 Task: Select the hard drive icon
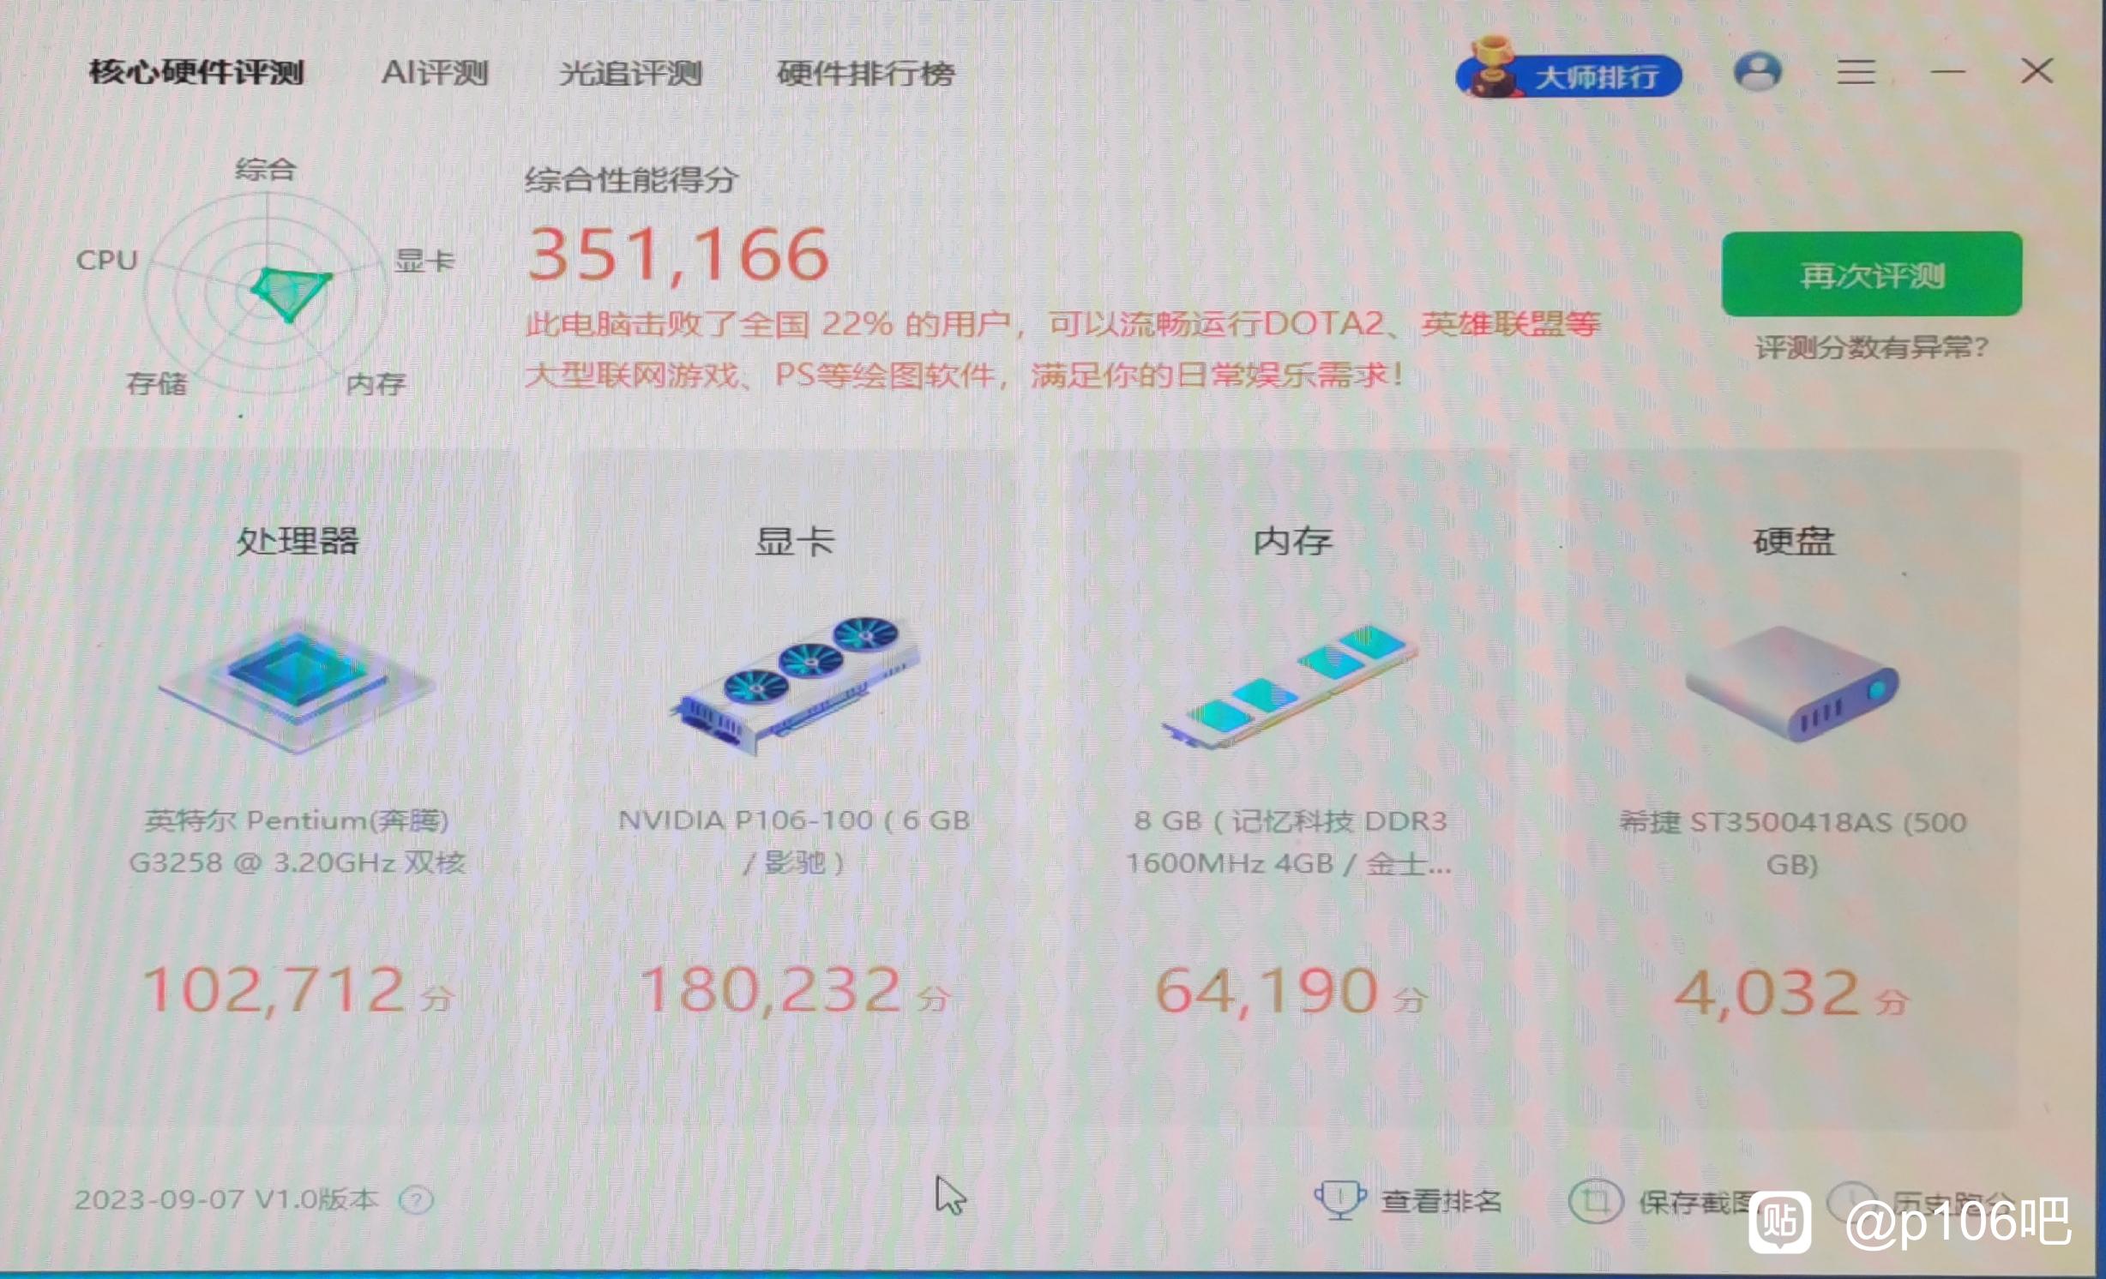point(1792,684)
